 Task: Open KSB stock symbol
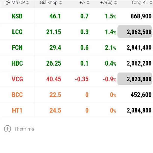click(x=17, y=16)
